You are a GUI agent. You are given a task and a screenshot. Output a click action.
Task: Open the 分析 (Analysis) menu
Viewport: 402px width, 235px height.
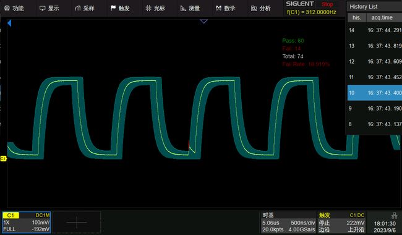click(261, 8)
